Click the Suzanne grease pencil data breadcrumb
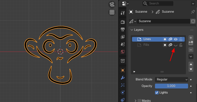 tap(165, 12)
